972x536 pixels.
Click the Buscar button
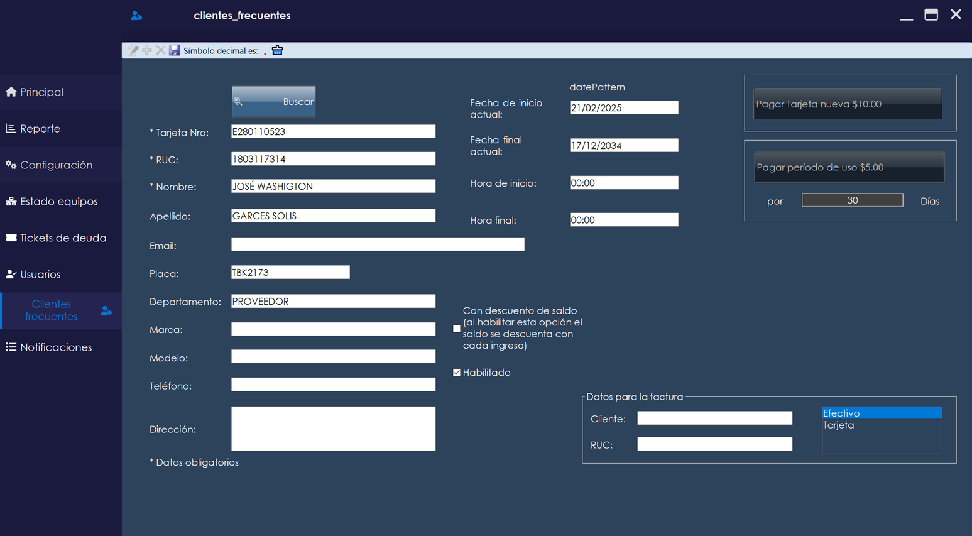(273, 101)
